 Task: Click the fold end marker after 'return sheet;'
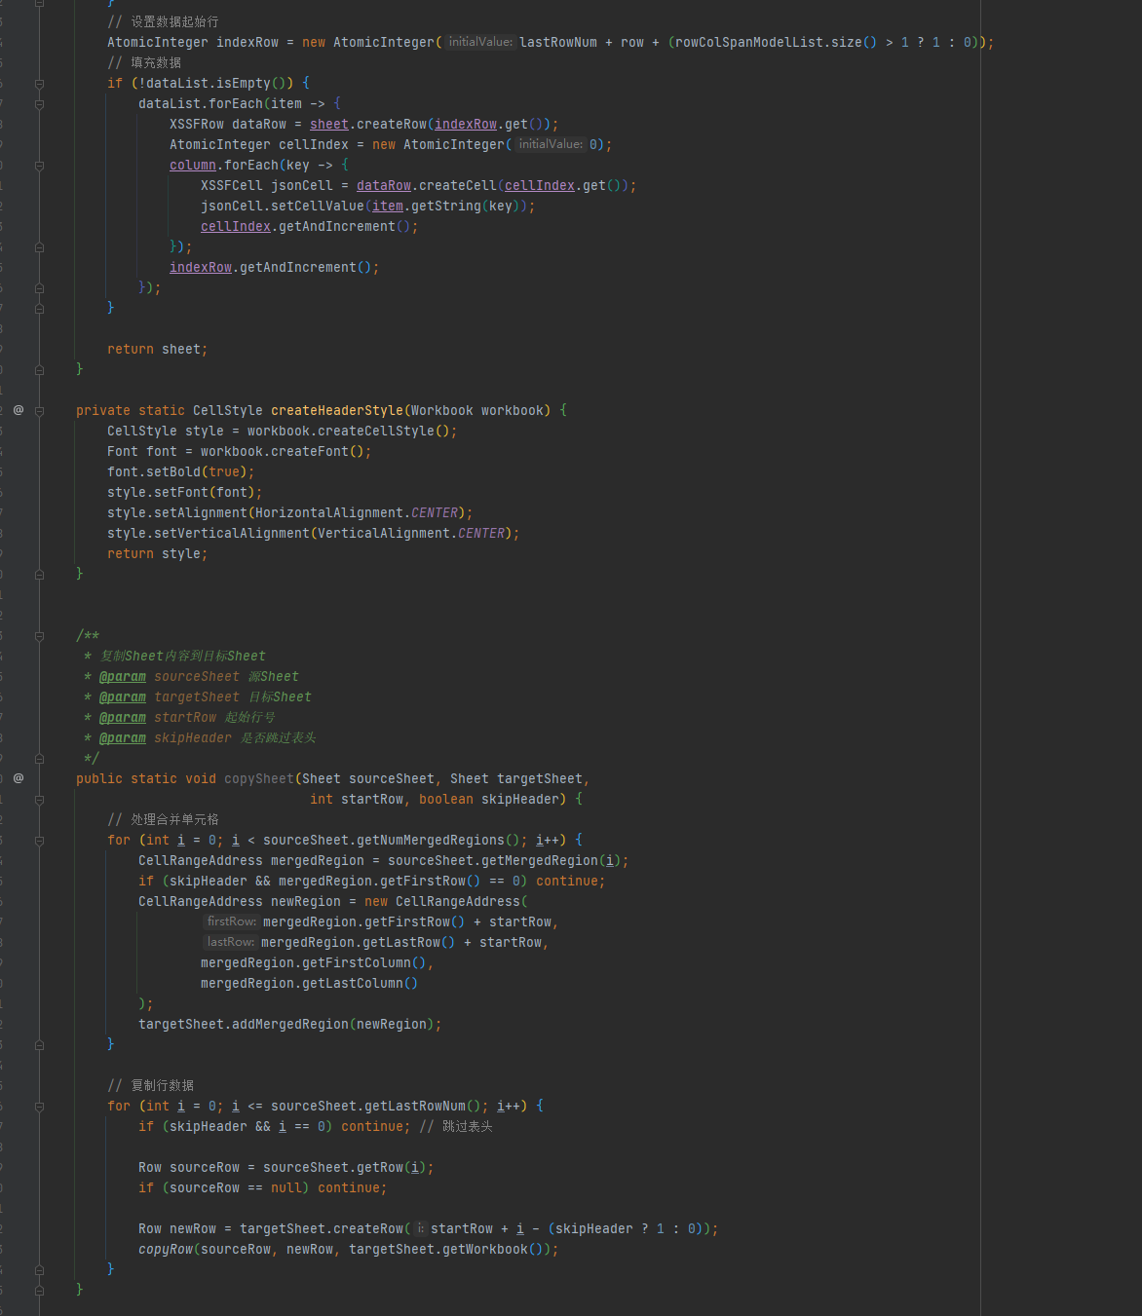click(39, 370)
